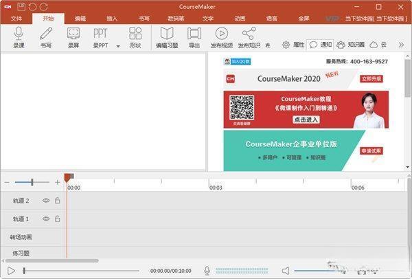Switch to the 插入 tab
The image size is (412, 279).
(x=112, y=19)
